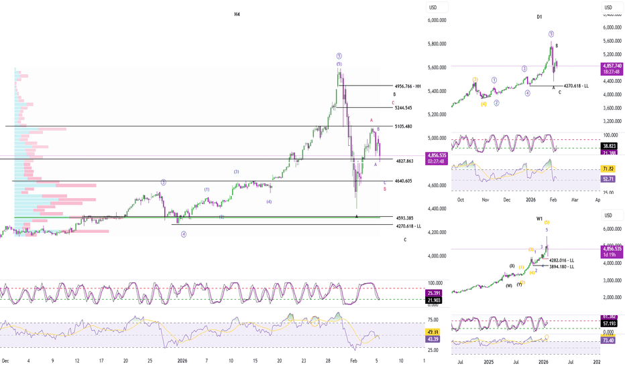Open the USD currency selector on D1 chart
625x368 pixels.
click(609, 8)
